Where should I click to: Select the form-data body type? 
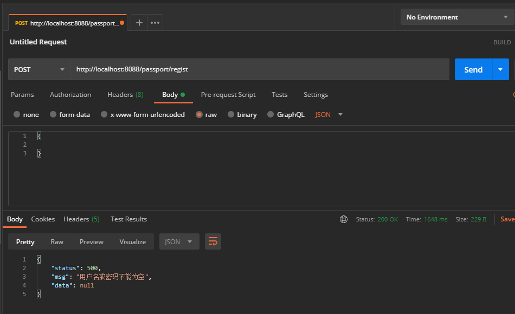point(70,115)
